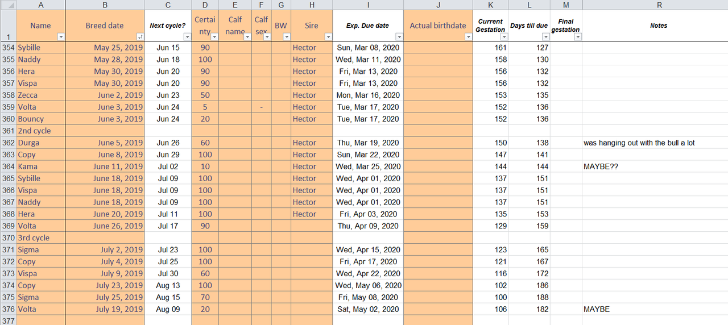
Task: Select column B by its header letter
Action: pyautogui.click(x=105, y=5)
